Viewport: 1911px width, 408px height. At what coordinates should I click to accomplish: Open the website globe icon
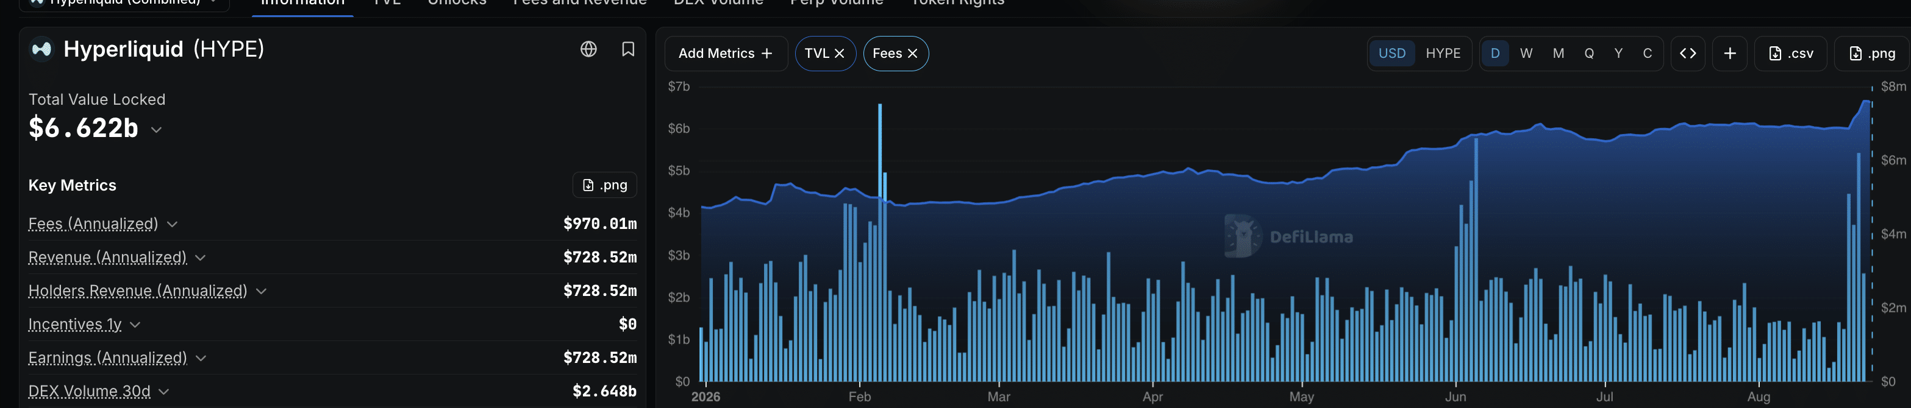[588, 49]
